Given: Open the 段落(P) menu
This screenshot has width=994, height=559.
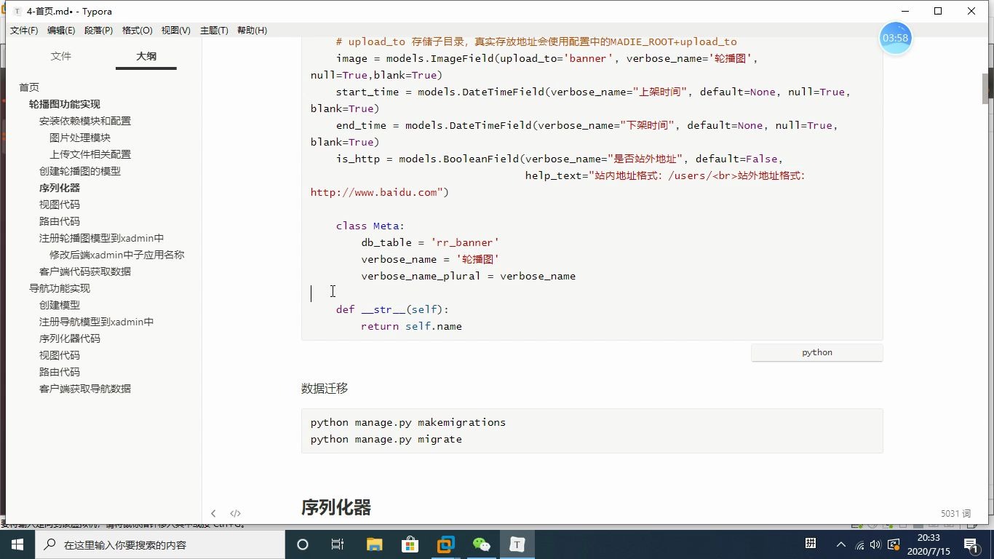Looking at the screenshot, I should [99, 30].
